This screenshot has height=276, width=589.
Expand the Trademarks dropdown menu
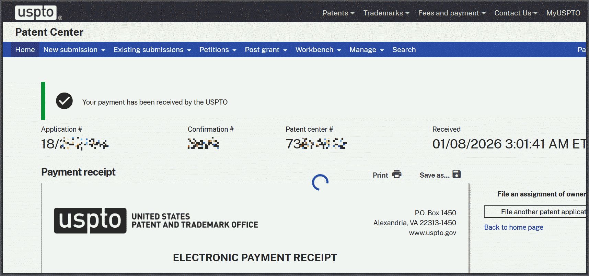tap(386, 13)
